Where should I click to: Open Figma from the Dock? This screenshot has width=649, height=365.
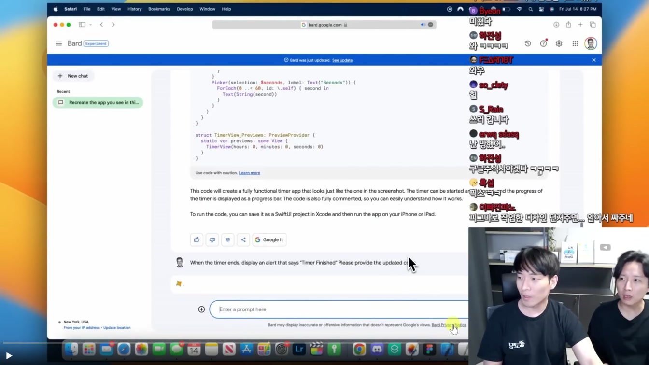(x=429, y=349)
